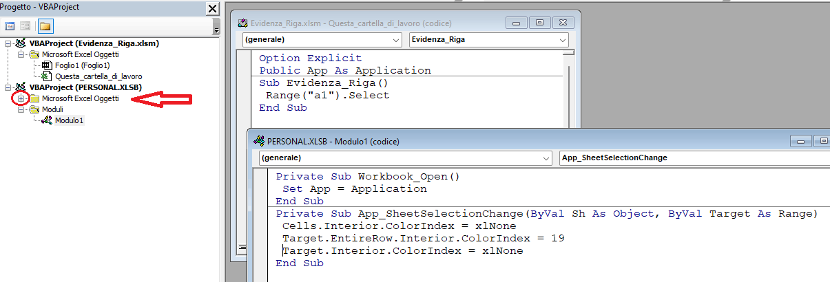Collapse Microsoft Excel Oggetti under Evidenza_Riga.xlsm
Viewport: 830px width, 282px height.
tap(21, 54)
